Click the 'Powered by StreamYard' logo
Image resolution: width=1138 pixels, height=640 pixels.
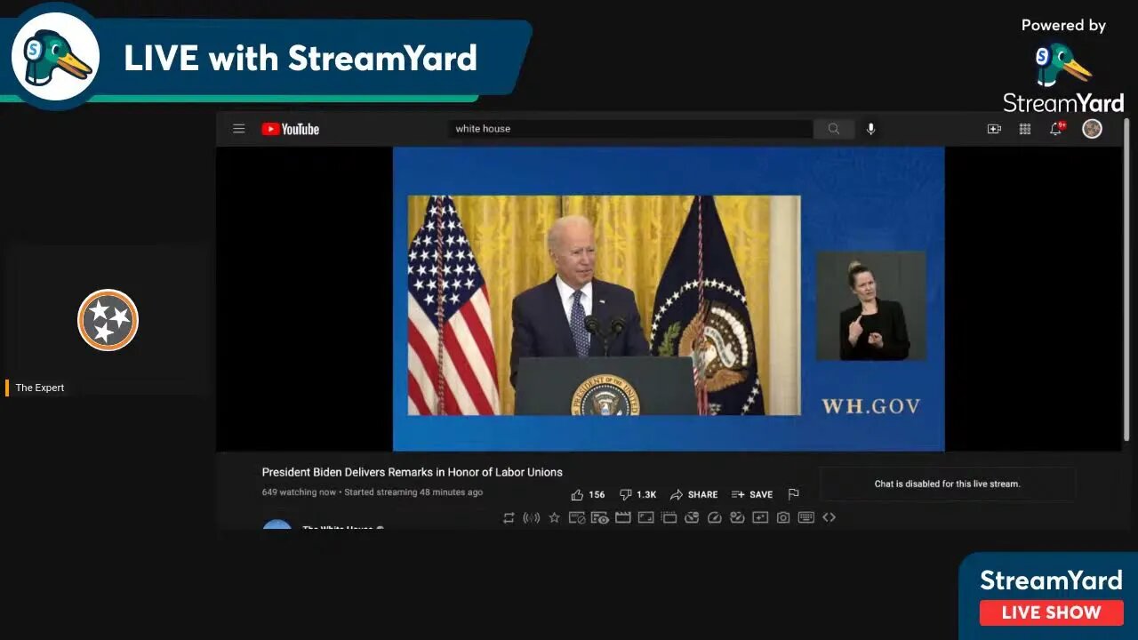tap(1063, 68)
